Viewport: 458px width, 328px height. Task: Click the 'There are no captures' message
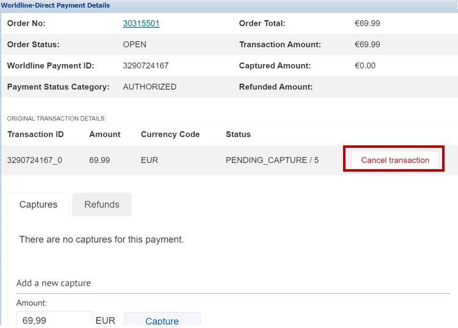coord(102,239)
